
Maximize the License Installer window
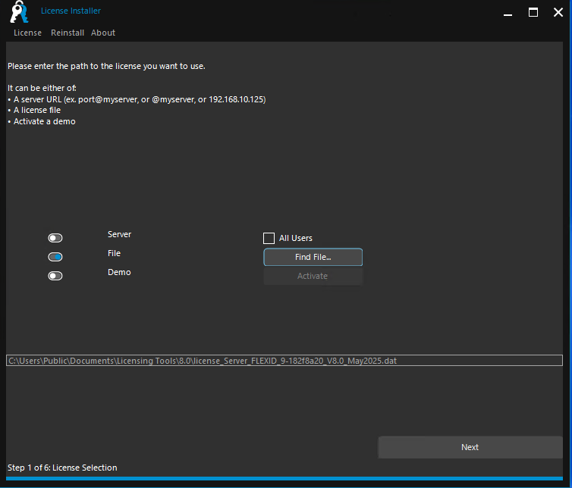pyautogui.click(x=533, y=12)
